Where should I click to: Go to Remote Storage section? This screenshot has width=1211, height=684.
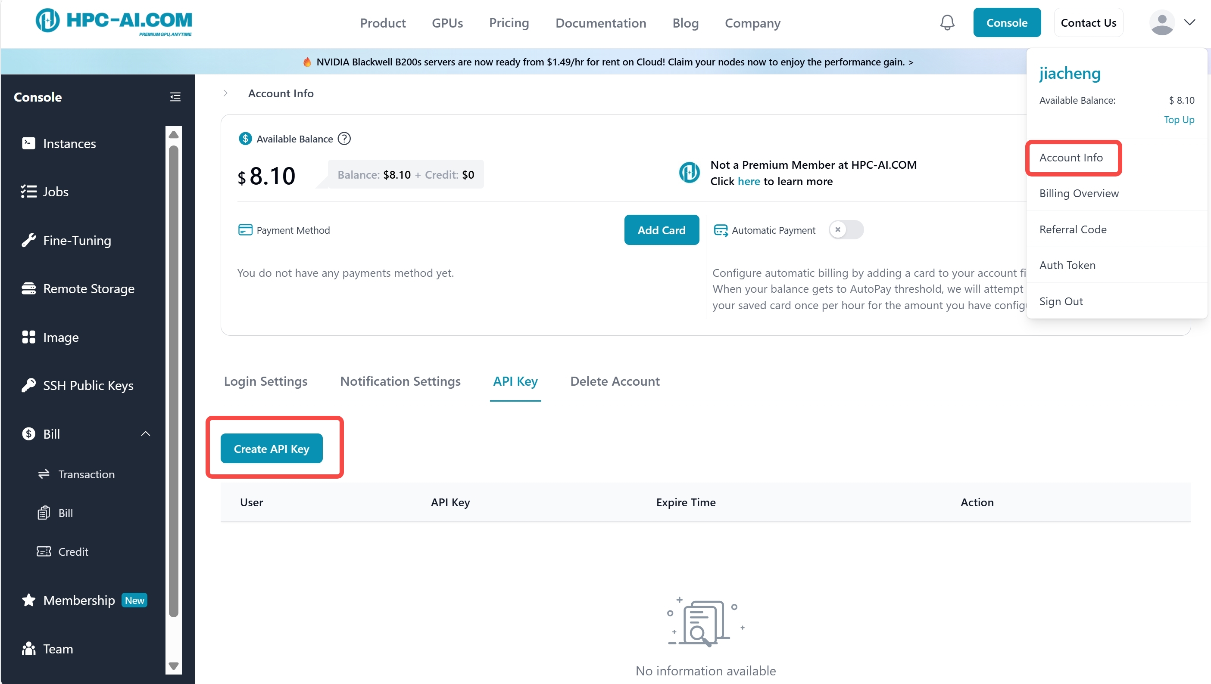[88, 288]
